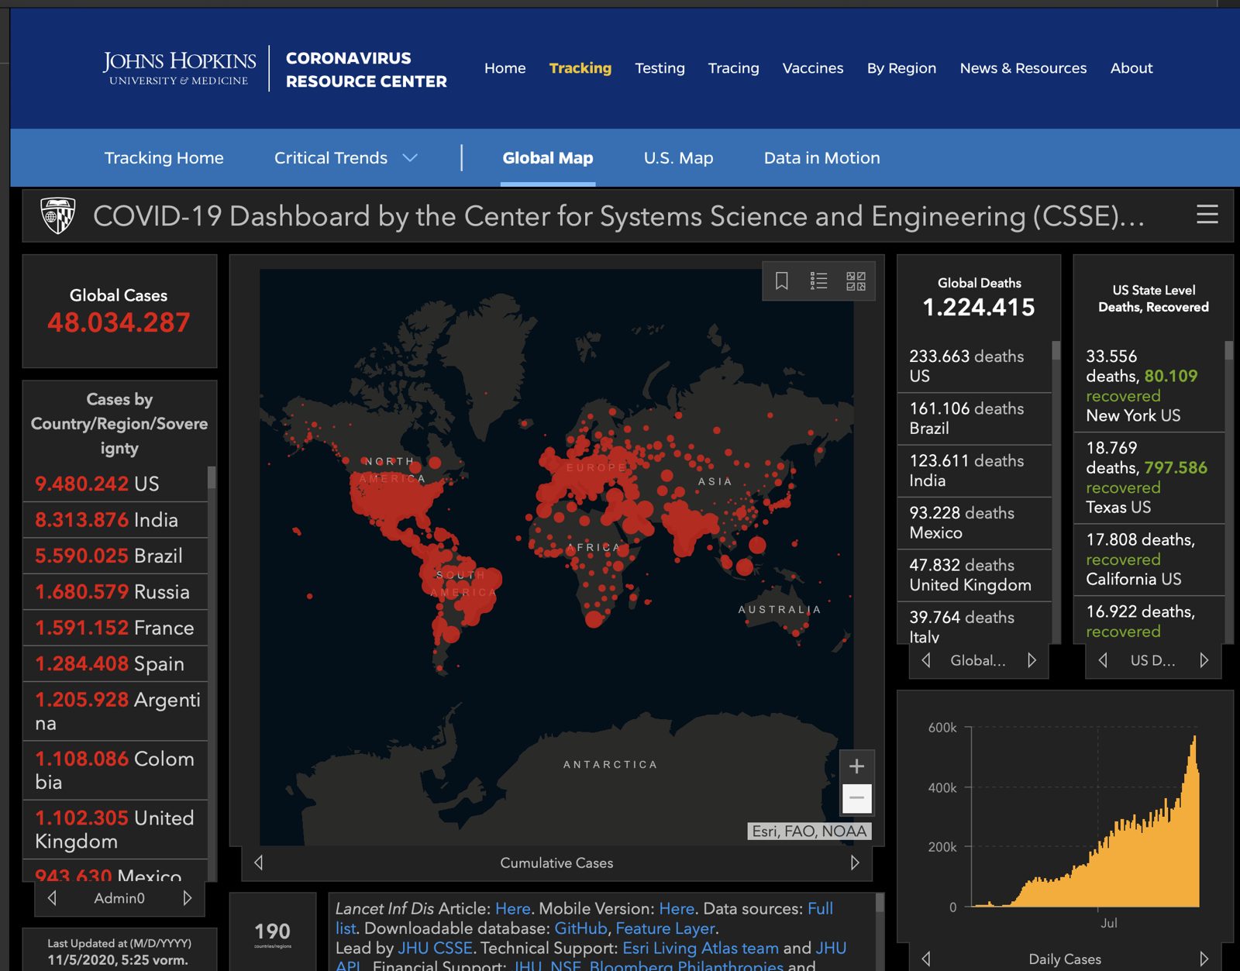The width and height of the screenshot is (1240, 971).
Task: Open the JHU CSSE link
Action: pos(436,948)
